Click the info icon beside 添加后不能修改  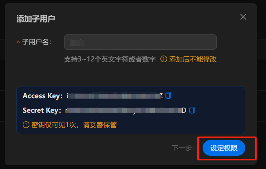coord(164,59)
